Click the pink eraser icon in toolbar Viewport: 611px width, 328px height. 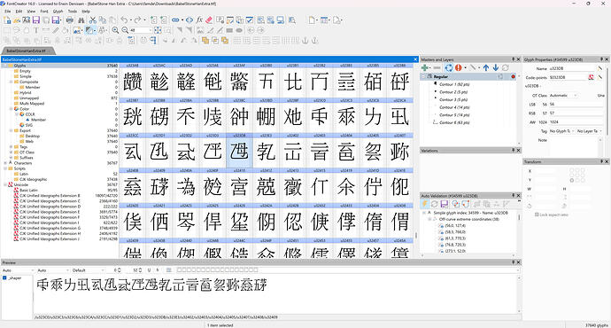(x=209, y=20)
